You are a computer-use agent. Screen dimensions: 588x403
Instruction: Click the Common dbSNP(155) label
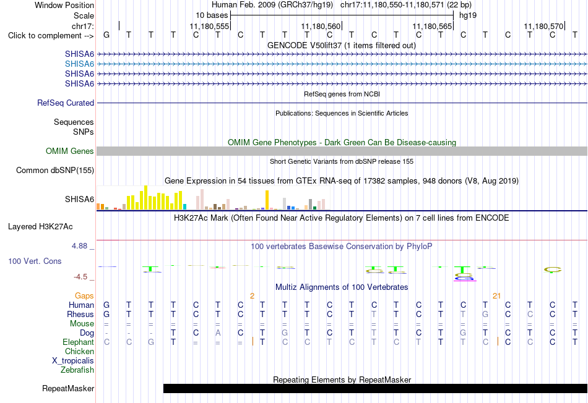coord(55,171)
